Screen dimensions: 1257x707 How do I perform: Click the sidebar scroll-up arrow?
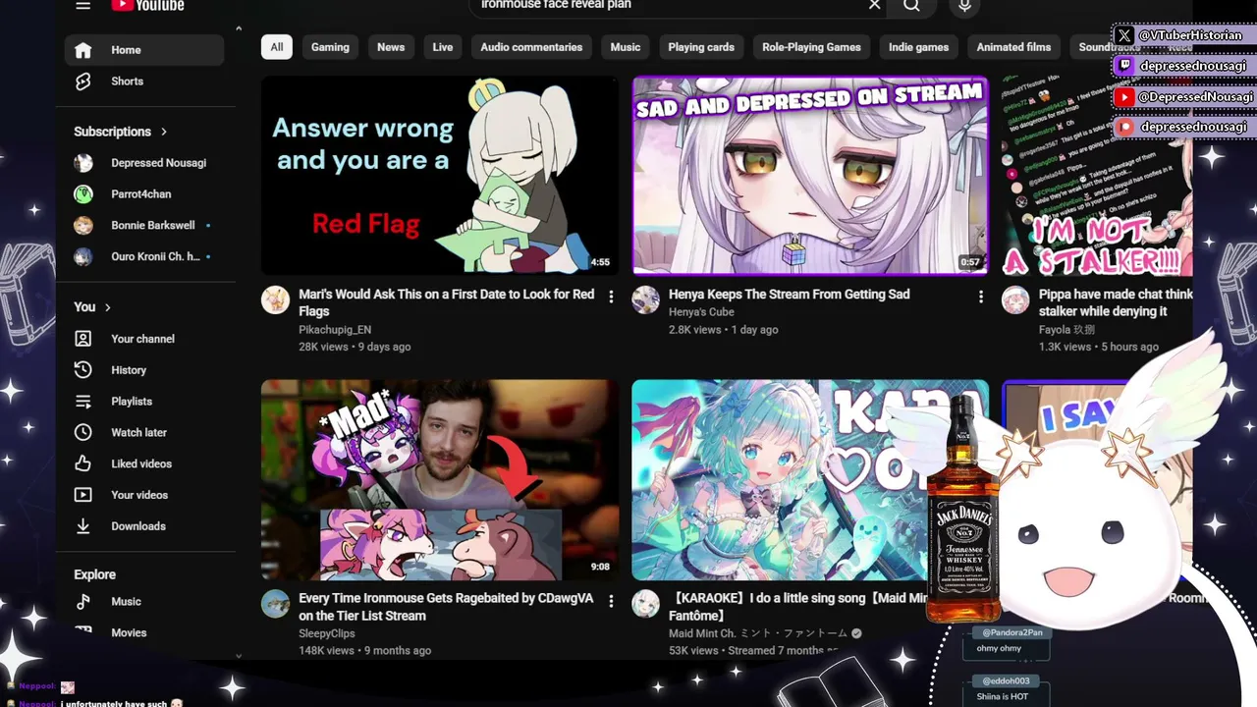click(x=239, y=29)
